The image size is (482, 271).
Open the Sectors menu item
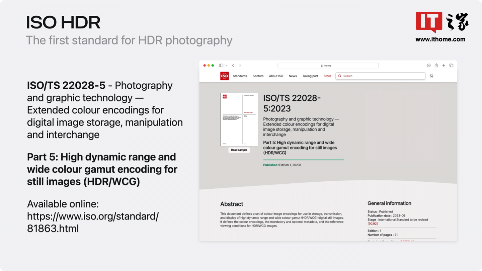(x=258, y=76)
